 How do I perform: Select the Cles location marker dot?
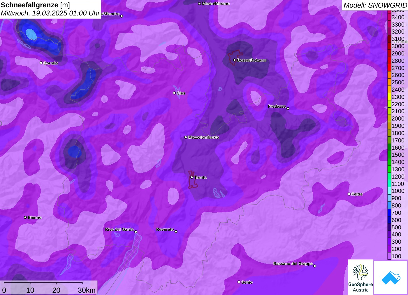pyautogui.click(x=174, y=93)
